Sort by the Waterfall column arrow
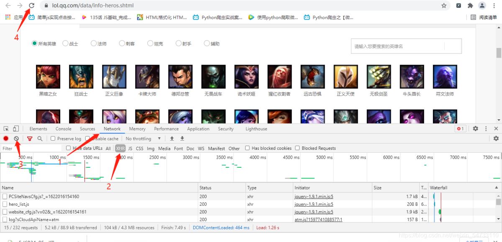Image resolution: width=502 pixels, height=242 pixels. (497, 188)
